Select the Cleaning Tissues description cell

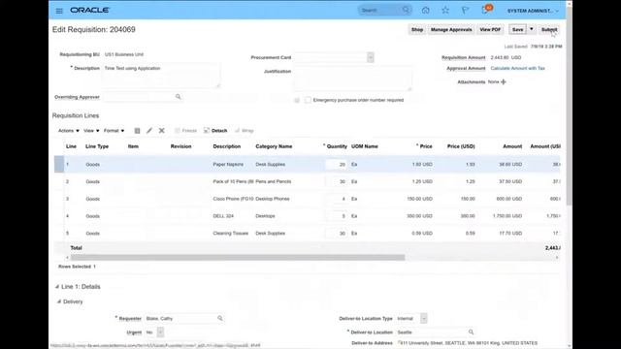[x=231, y=234]
